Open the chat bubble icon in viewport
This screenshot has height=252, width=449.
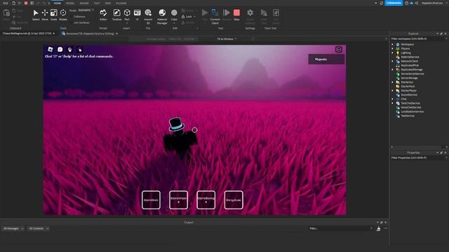coord(60,50)
